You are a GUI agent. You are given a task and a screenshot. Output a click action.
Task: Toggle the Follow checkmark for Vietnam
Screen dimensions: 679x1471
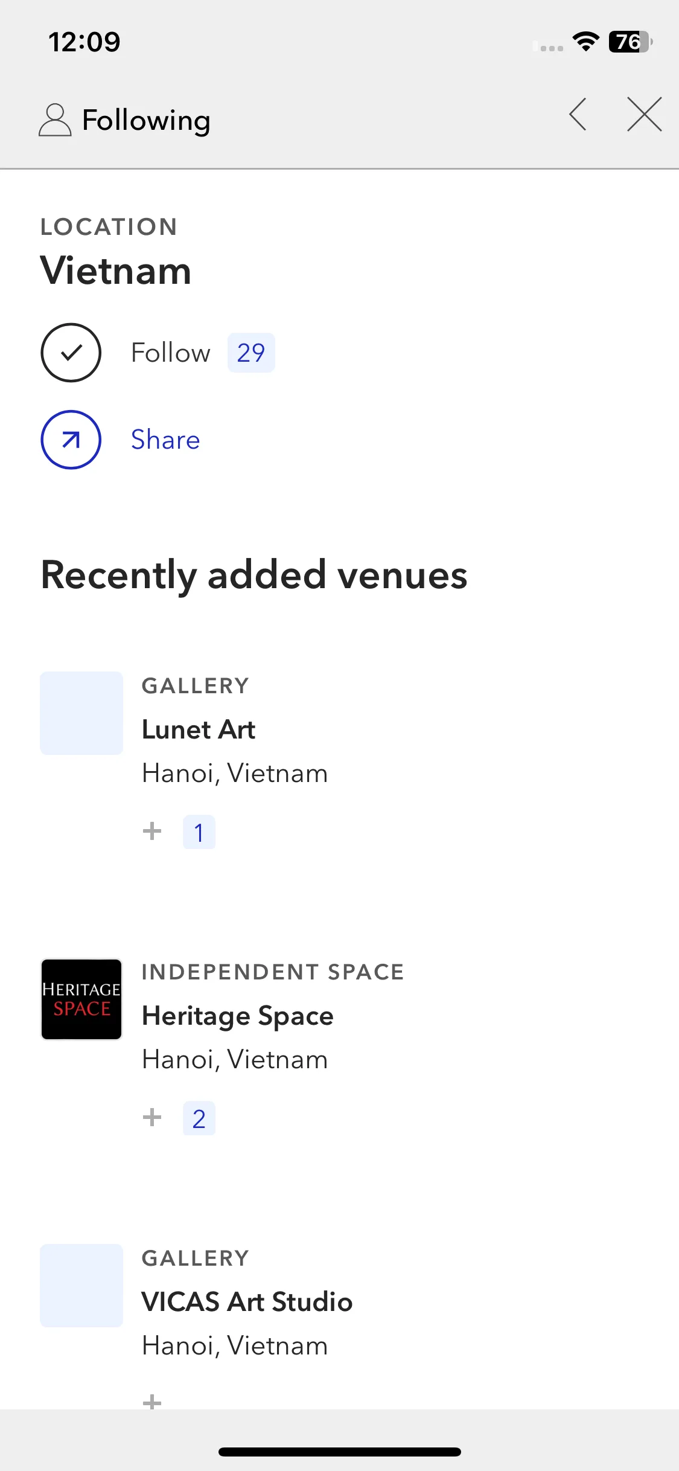tap(71, 353)
